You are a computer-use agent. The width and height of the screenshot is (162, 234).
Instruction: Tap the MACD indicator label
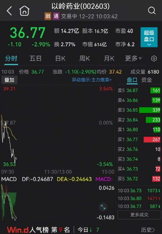coord(9,179)
